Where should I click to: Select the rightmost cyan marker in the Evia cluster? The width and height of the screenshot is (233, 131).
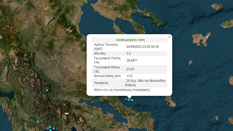132,100
